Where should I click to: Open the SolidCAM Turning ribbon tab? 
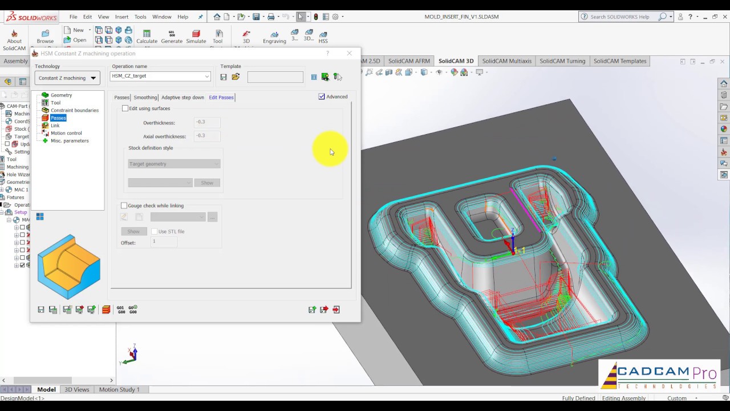click(x=562, y=61)
